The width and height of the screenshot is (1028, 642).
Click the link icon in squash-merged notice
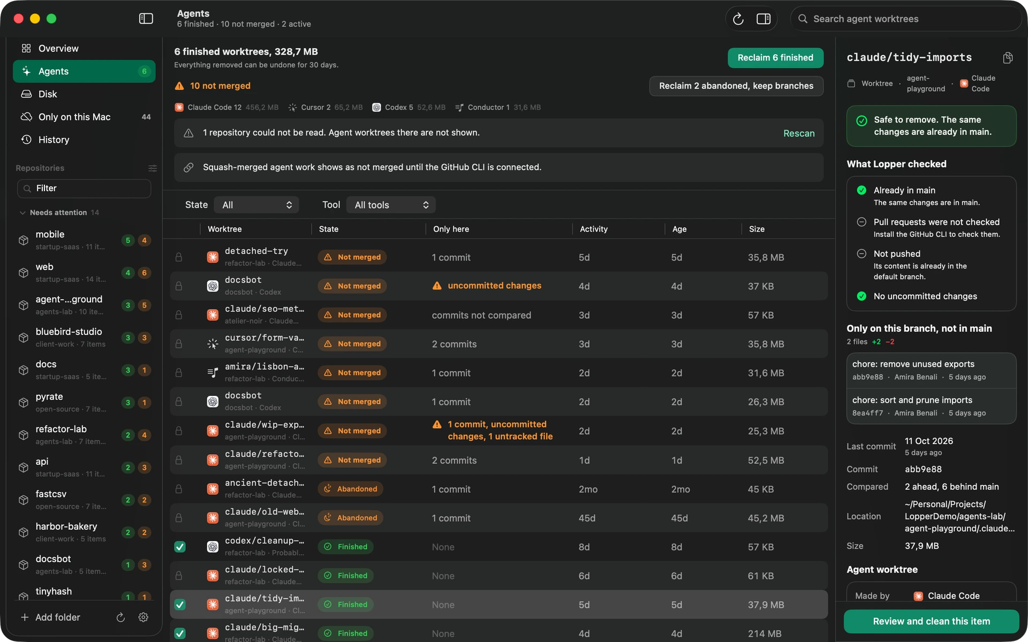[x=188, y=167]
